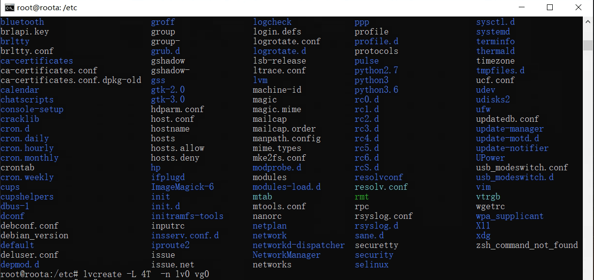Click the lvcreate command on the prompt line
The height and width of the screenshot is (280, 594).
tap(102, 274)
